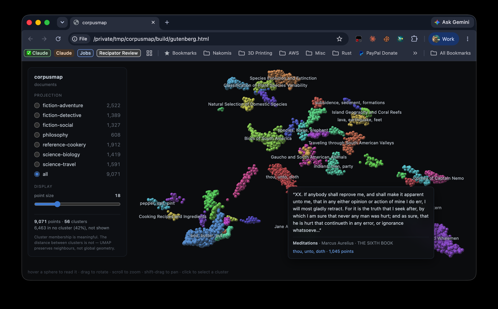Click the File site info icon
498x309 pixels.
(x=80, y=39)
